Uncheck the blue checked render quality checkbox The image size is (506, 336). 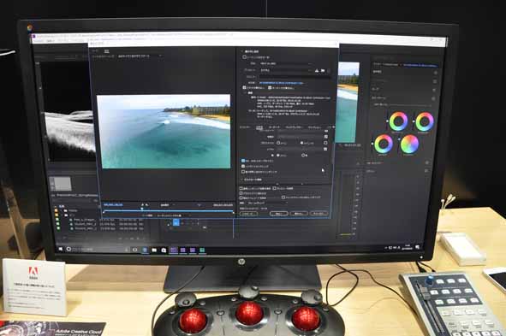tap(243, 161)
